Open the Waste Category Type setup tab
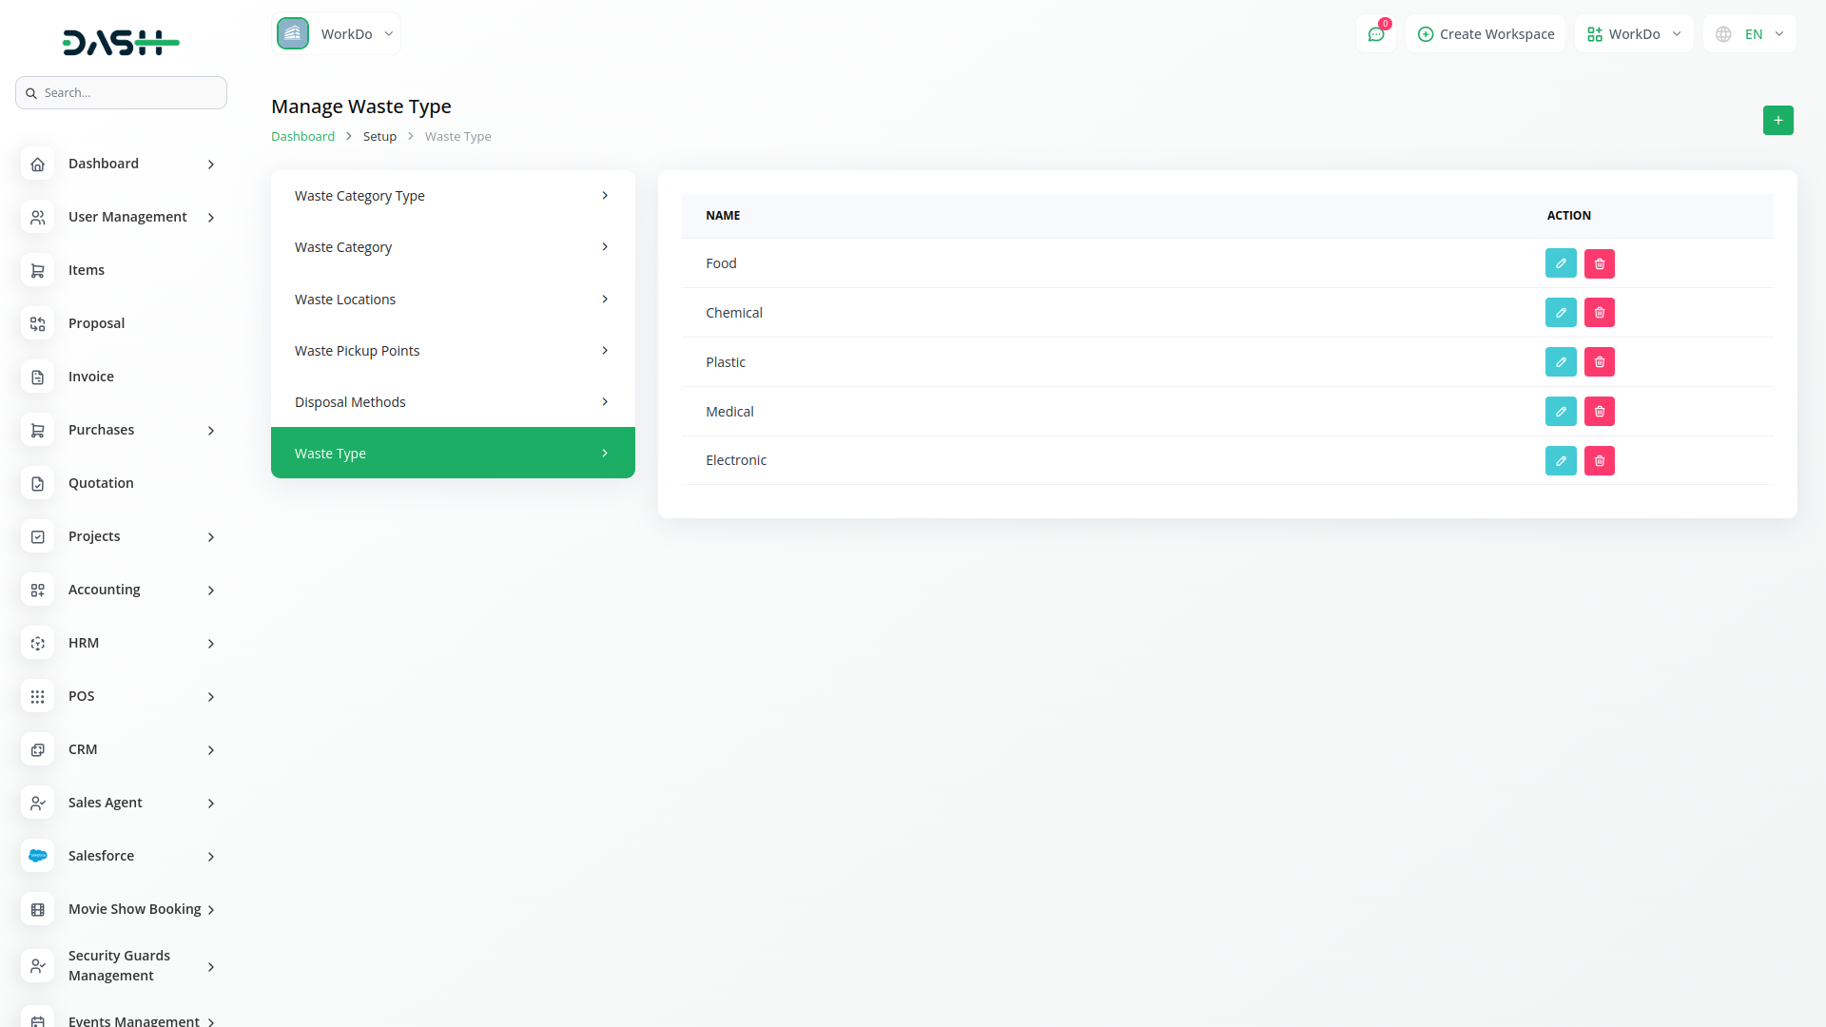This screenshot has height=1027, width=1826. tap(453, 196)
